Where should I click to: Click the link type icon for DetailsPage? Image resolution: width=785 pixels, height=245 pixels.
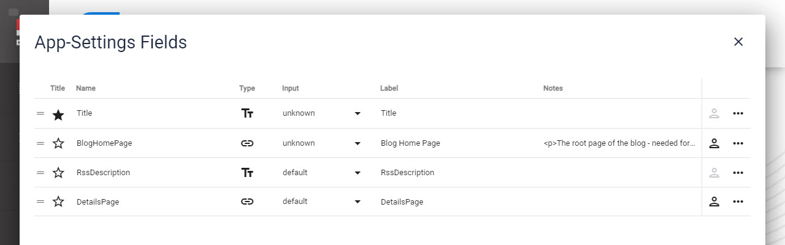247,202
